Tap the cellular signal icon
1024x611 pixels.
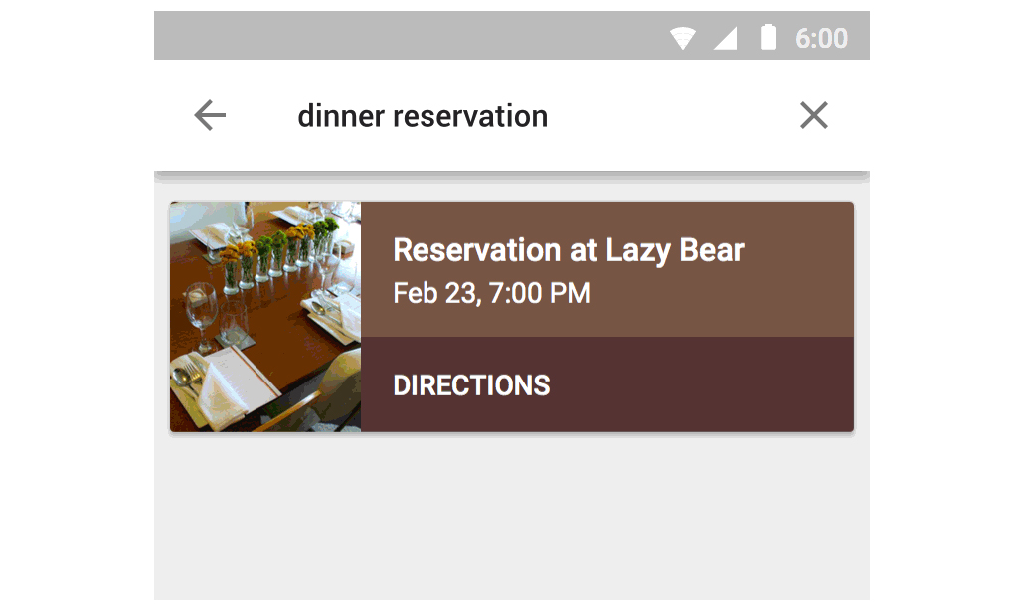[725, 38]
